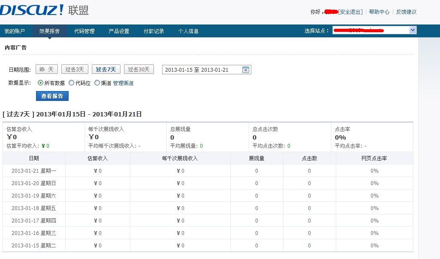The image size is (440, 259).
Task: Open the 我的账户 tab
Action: pyautogui.click(x=15, y=31)
